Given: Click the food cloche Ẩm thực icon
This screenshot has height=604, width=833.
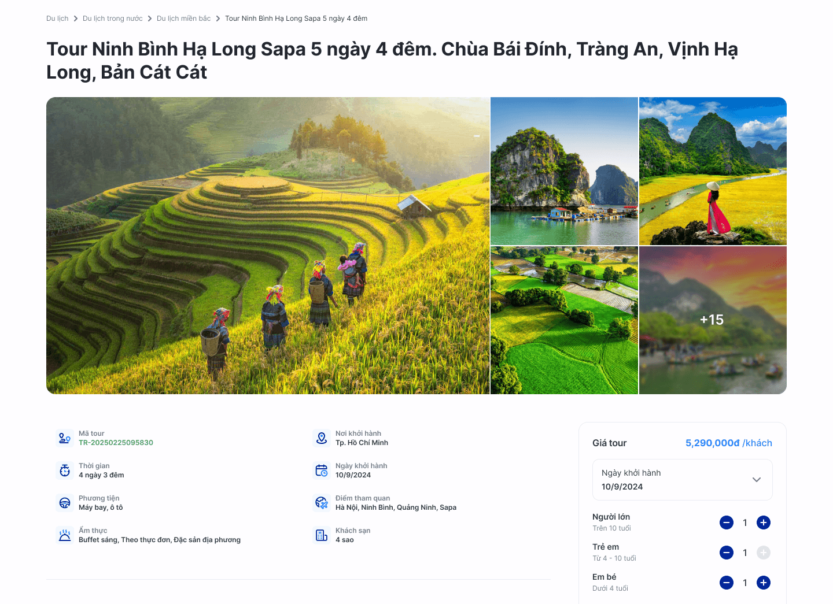Looking at the screenshot, I should [x=65, y=535].
